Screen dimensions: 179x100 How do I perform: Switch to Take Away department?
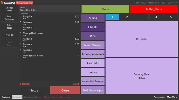click(29, 97)
